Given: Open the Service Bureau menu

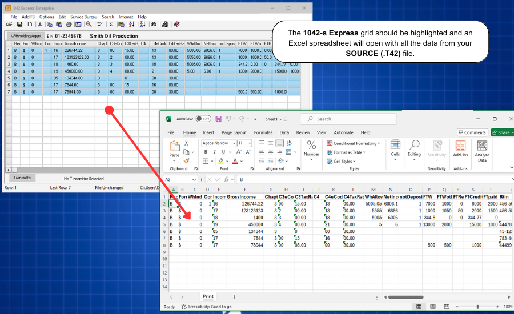Looking at the screenshot, I should pyautogui.click(x=83, y=17).
